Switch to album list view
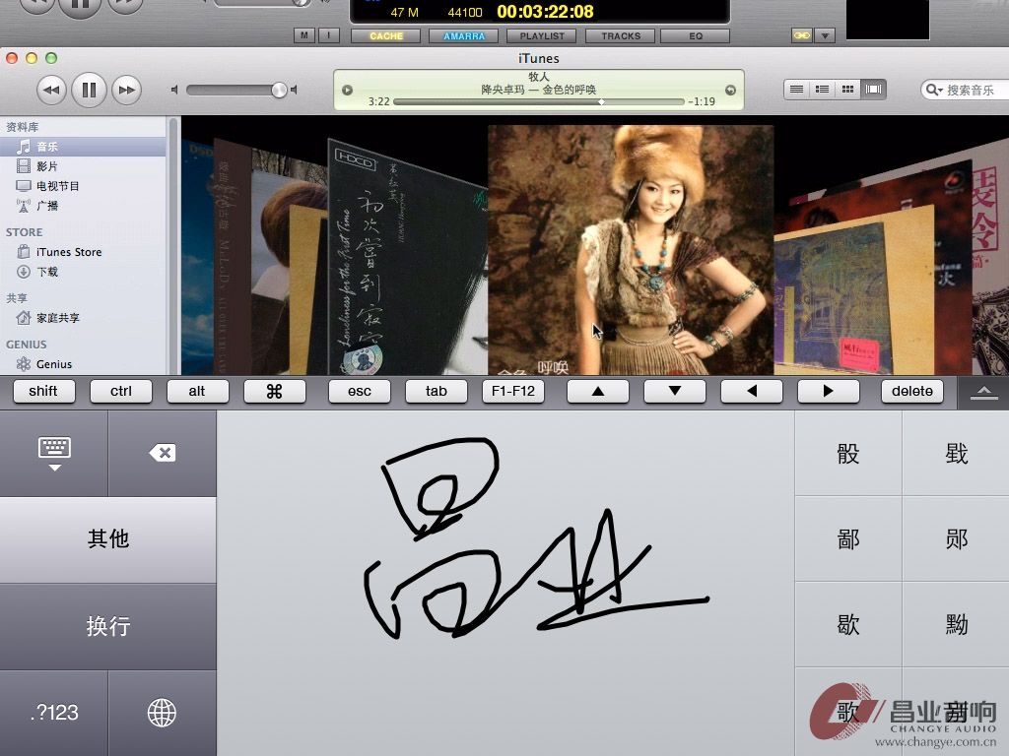This screenshot has width=1009, height=756. click(x=823, y=90)
